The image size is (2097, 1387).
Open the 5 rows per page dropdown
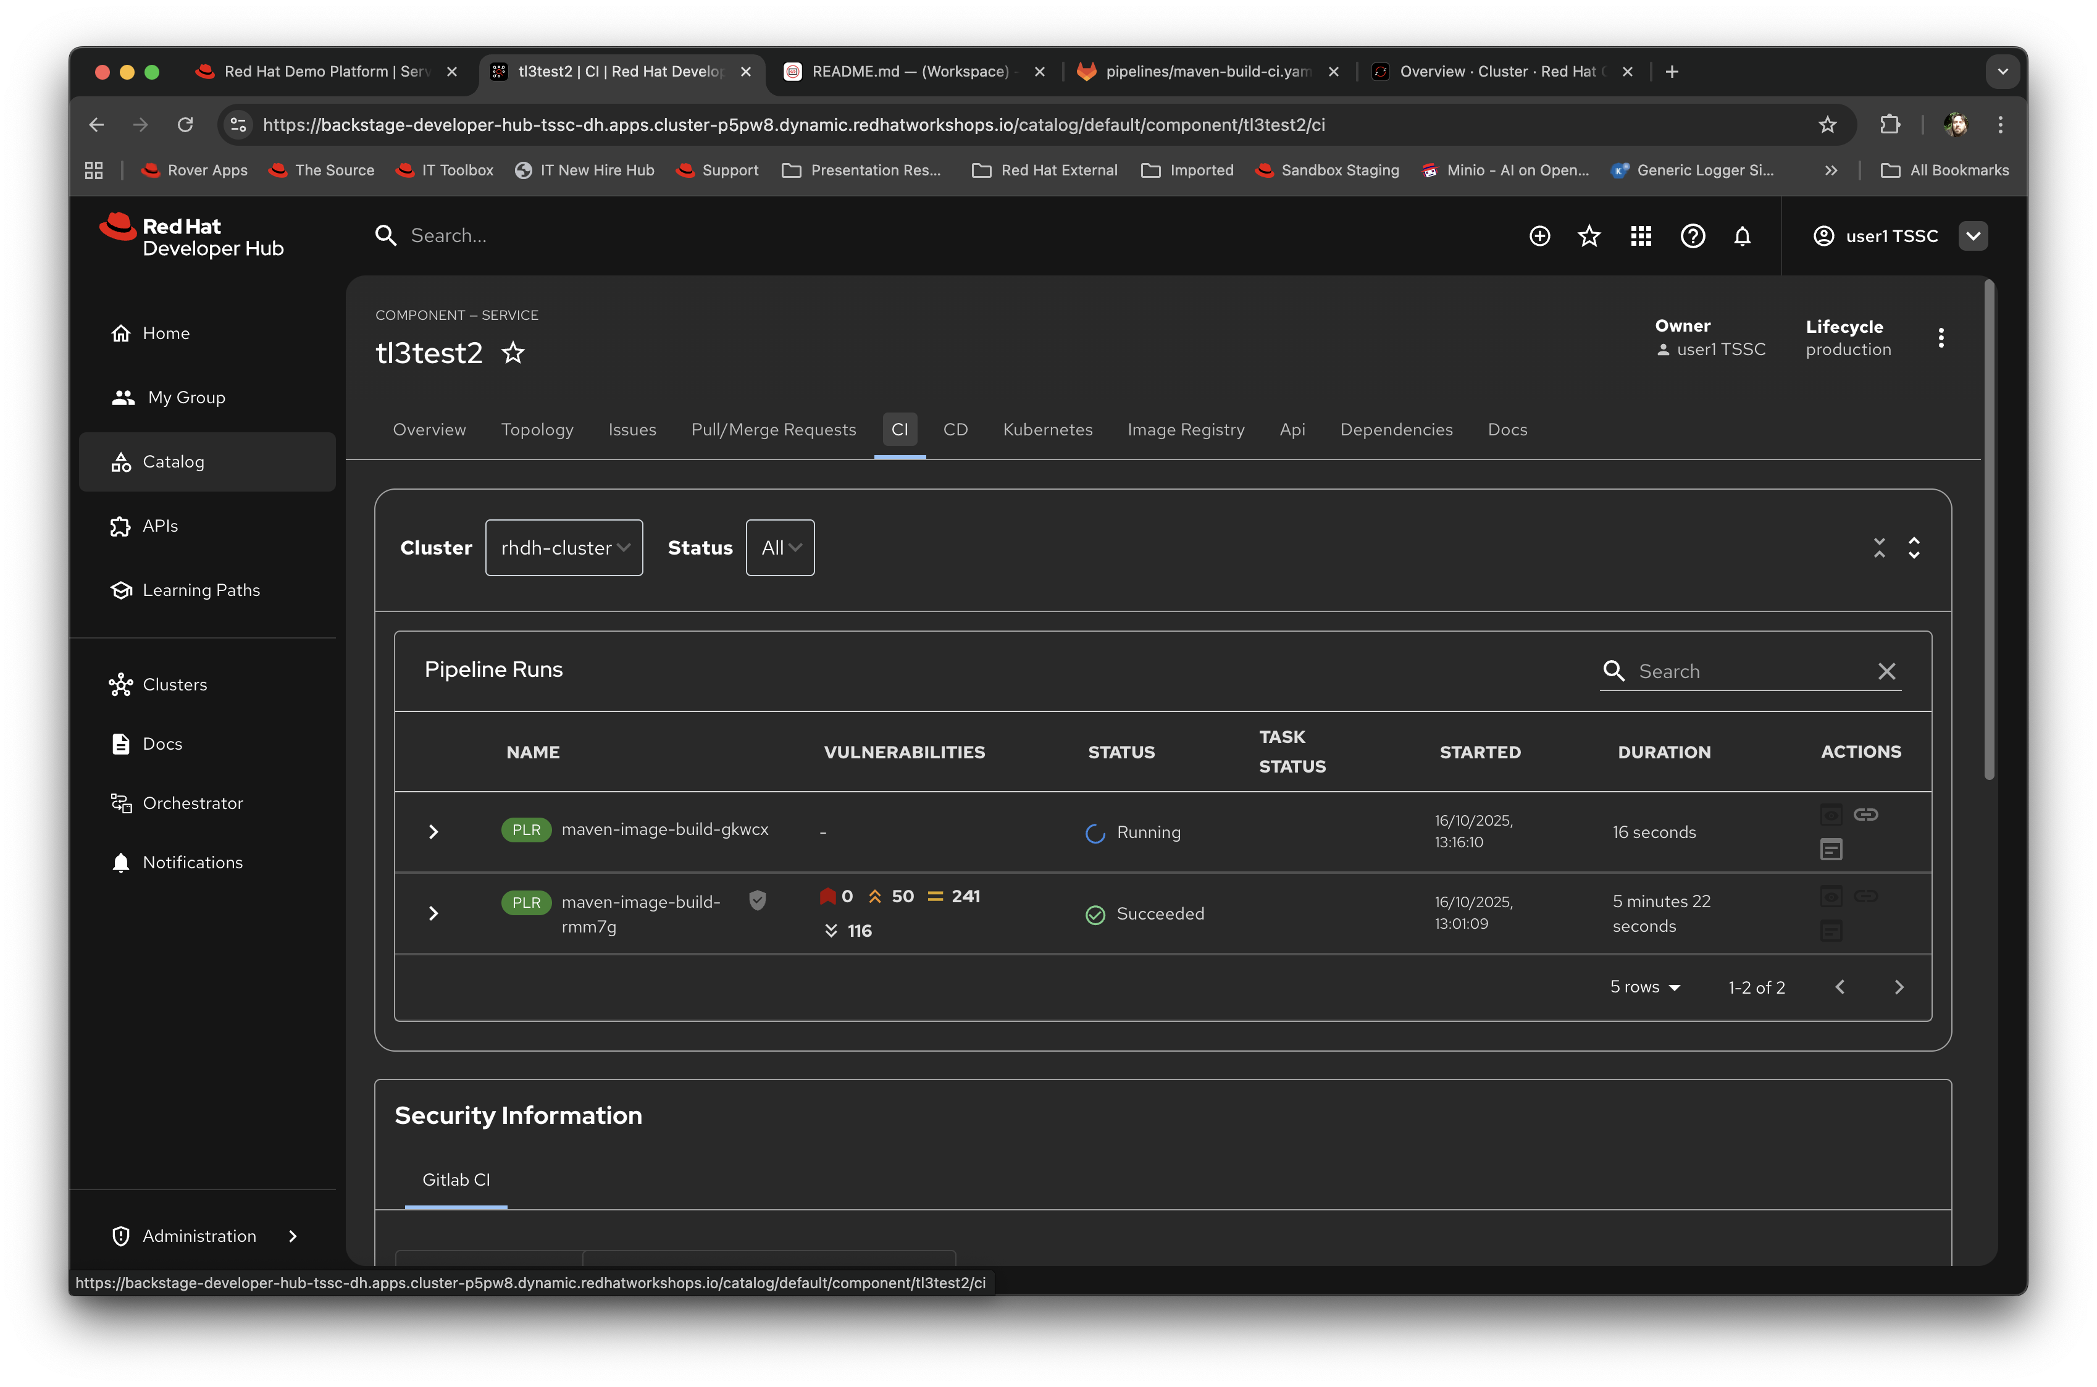click(1643, 986)
